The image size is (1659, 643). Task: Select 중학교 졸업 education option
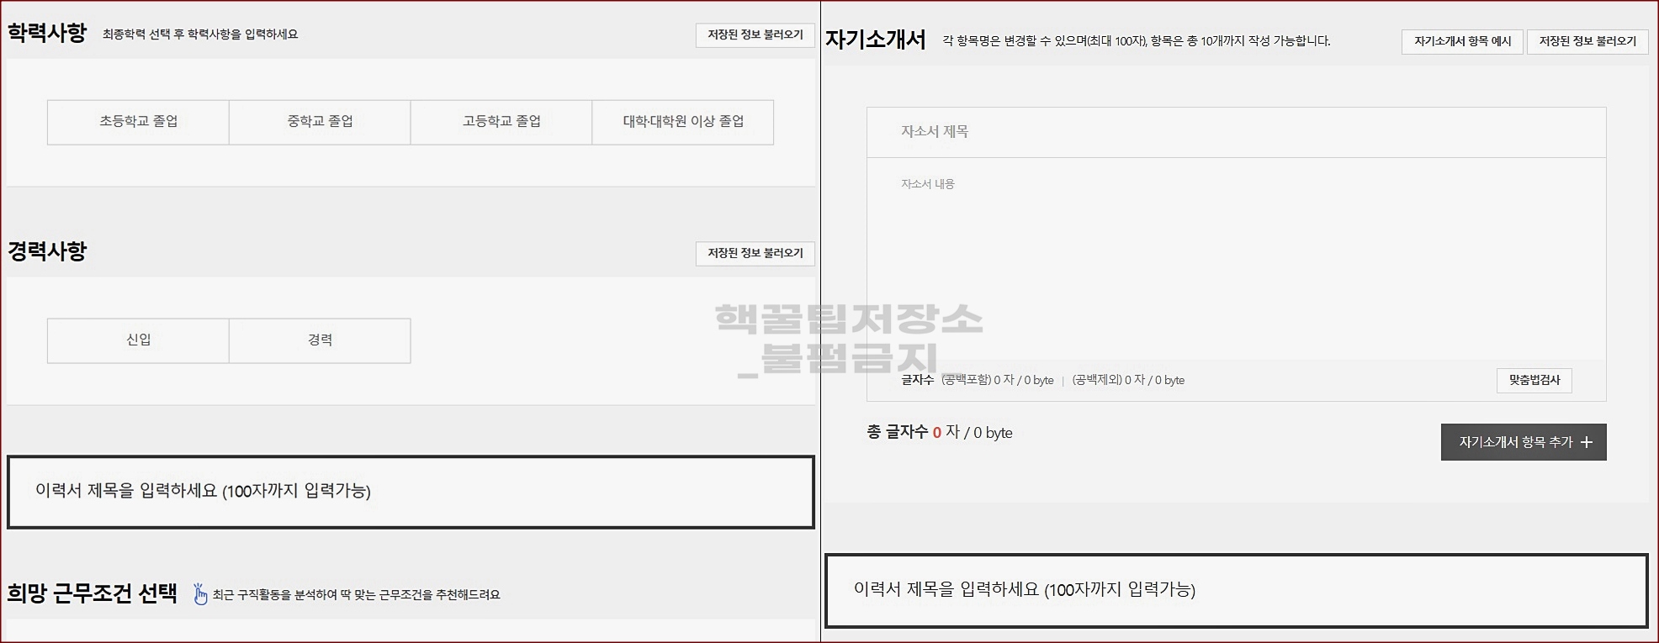pos(320,123)
